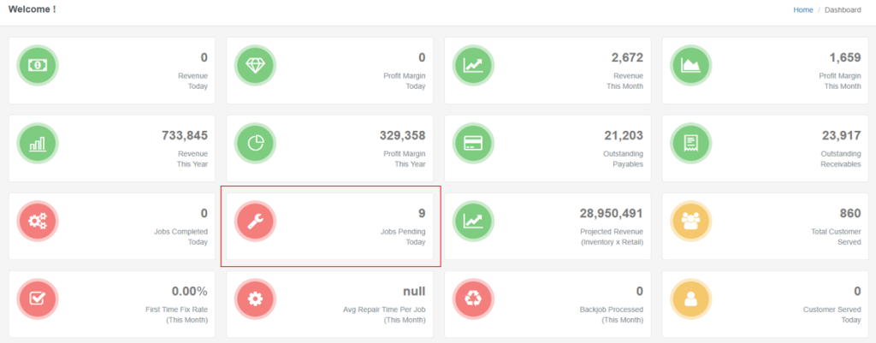Click the Outstanding Receivables receipt icon
This screenshot has width=876, height=343.
(x=691, y=143)
